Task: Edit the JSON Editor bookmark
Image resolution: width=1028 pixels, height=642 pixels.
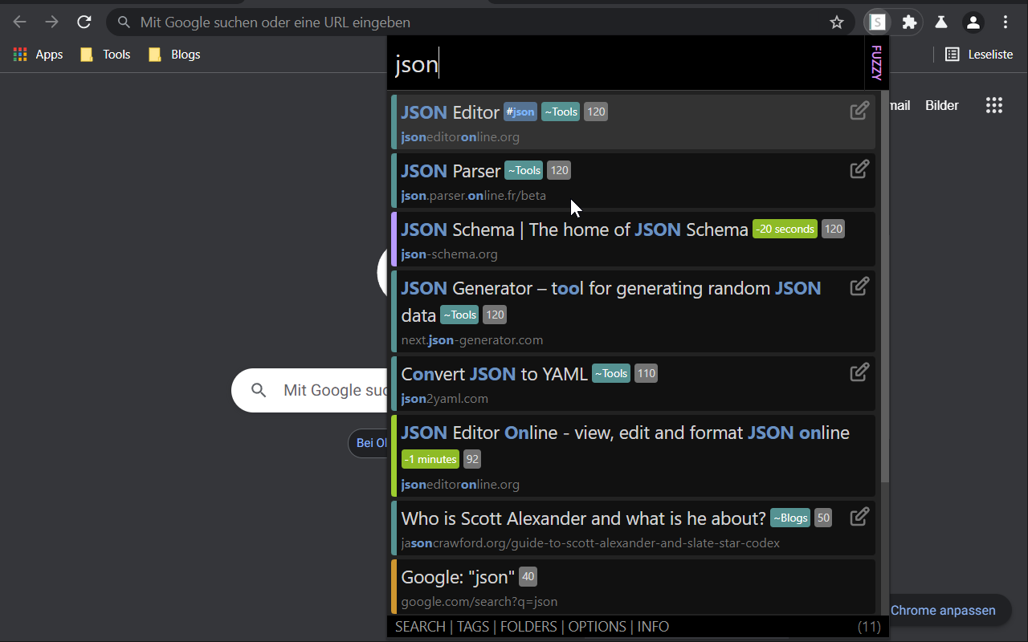Action: 859,111
